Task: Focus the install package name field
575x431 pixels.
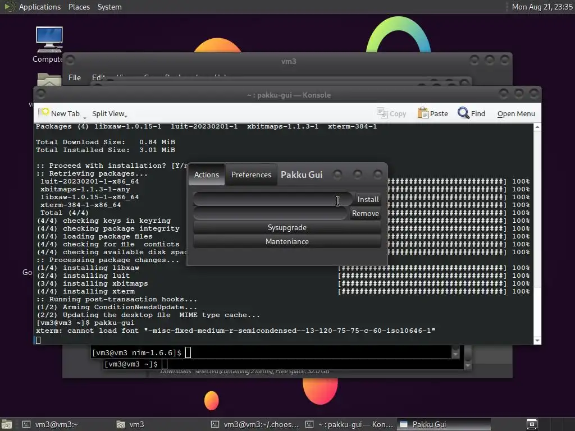Action: (x=273, y=199)
